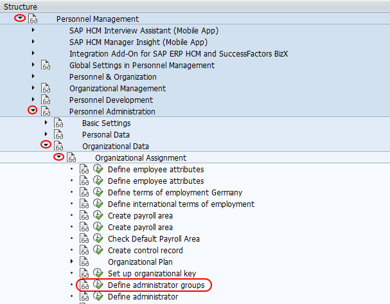Select Define administrator groups text
The width and height of the screenshot is (390, 304).
point(156,285)
